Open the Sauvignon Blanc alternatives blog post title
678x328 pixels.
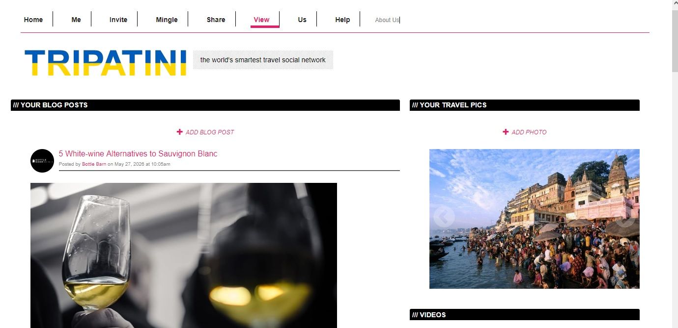[x=138, y=153]
